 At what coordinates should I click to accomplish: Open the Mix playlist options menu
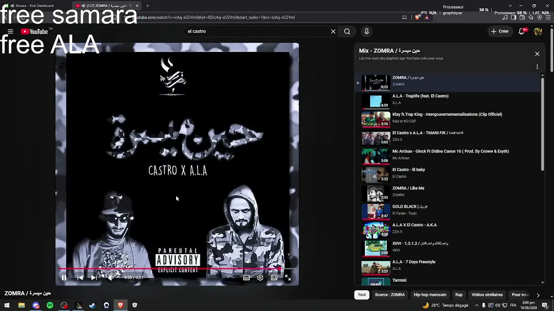tap(537, 67)
